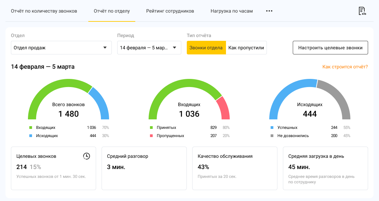Click the Качество обслуживания card
Viewport: 379px width, 201px height.
[234, 168]
